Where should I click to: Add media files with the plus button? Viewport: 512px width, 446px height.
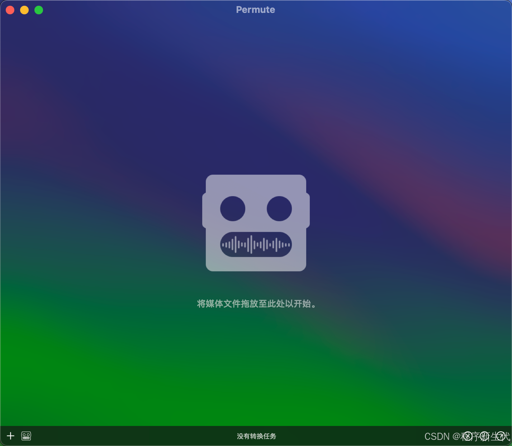[11, 436]
